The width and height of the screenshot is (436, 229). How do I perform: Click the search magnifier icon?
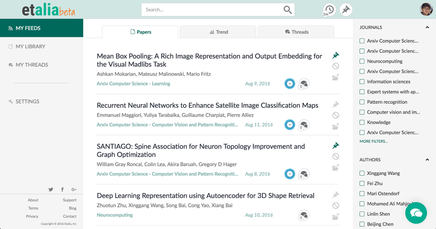[287, 9]
